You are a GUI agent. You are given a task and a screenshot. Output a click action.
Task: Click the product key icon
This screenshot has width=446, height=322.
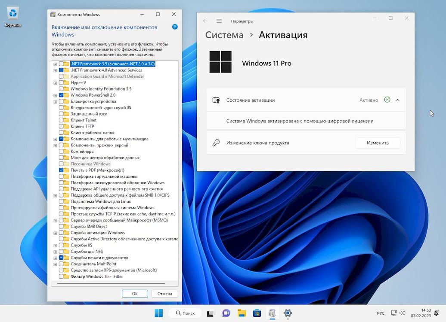[x=216, y=143]
